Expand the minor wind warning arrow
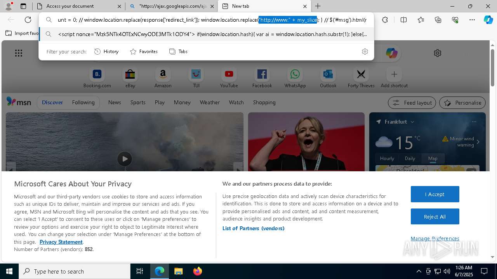 point(478,142)
